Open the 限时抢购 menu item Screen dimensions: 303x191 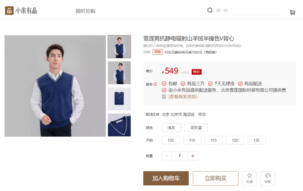coord(85,11)
